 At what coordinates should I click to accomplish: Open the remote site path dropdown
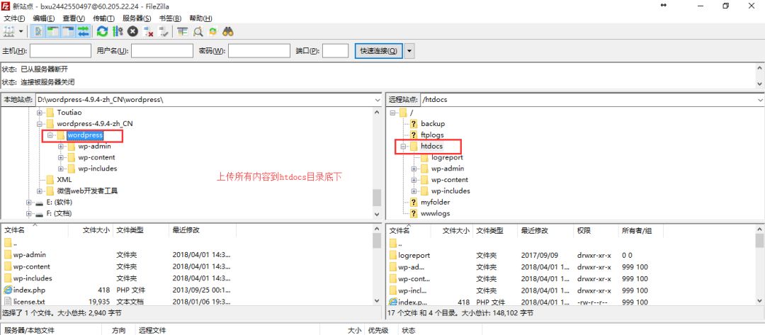[x=760, y=99]
